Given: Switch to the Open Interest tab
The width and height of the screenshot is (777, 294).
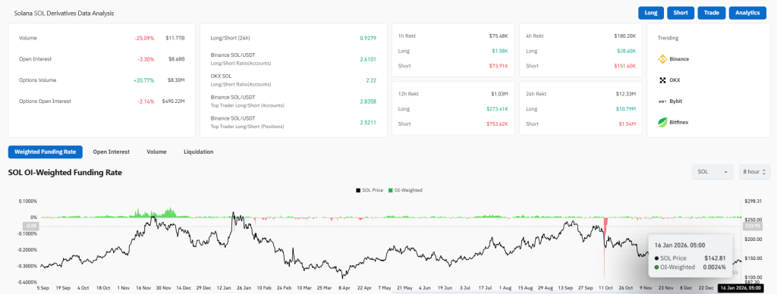Looking at the screenshot, I should pyautogui.click(x=112, y=152).
